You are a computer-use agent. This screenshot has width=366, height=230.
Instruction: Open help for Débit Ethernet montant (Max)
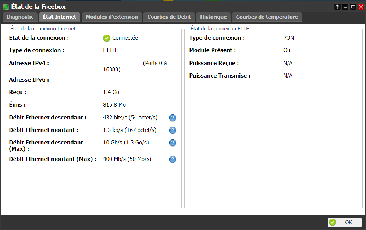coord(173,159)
